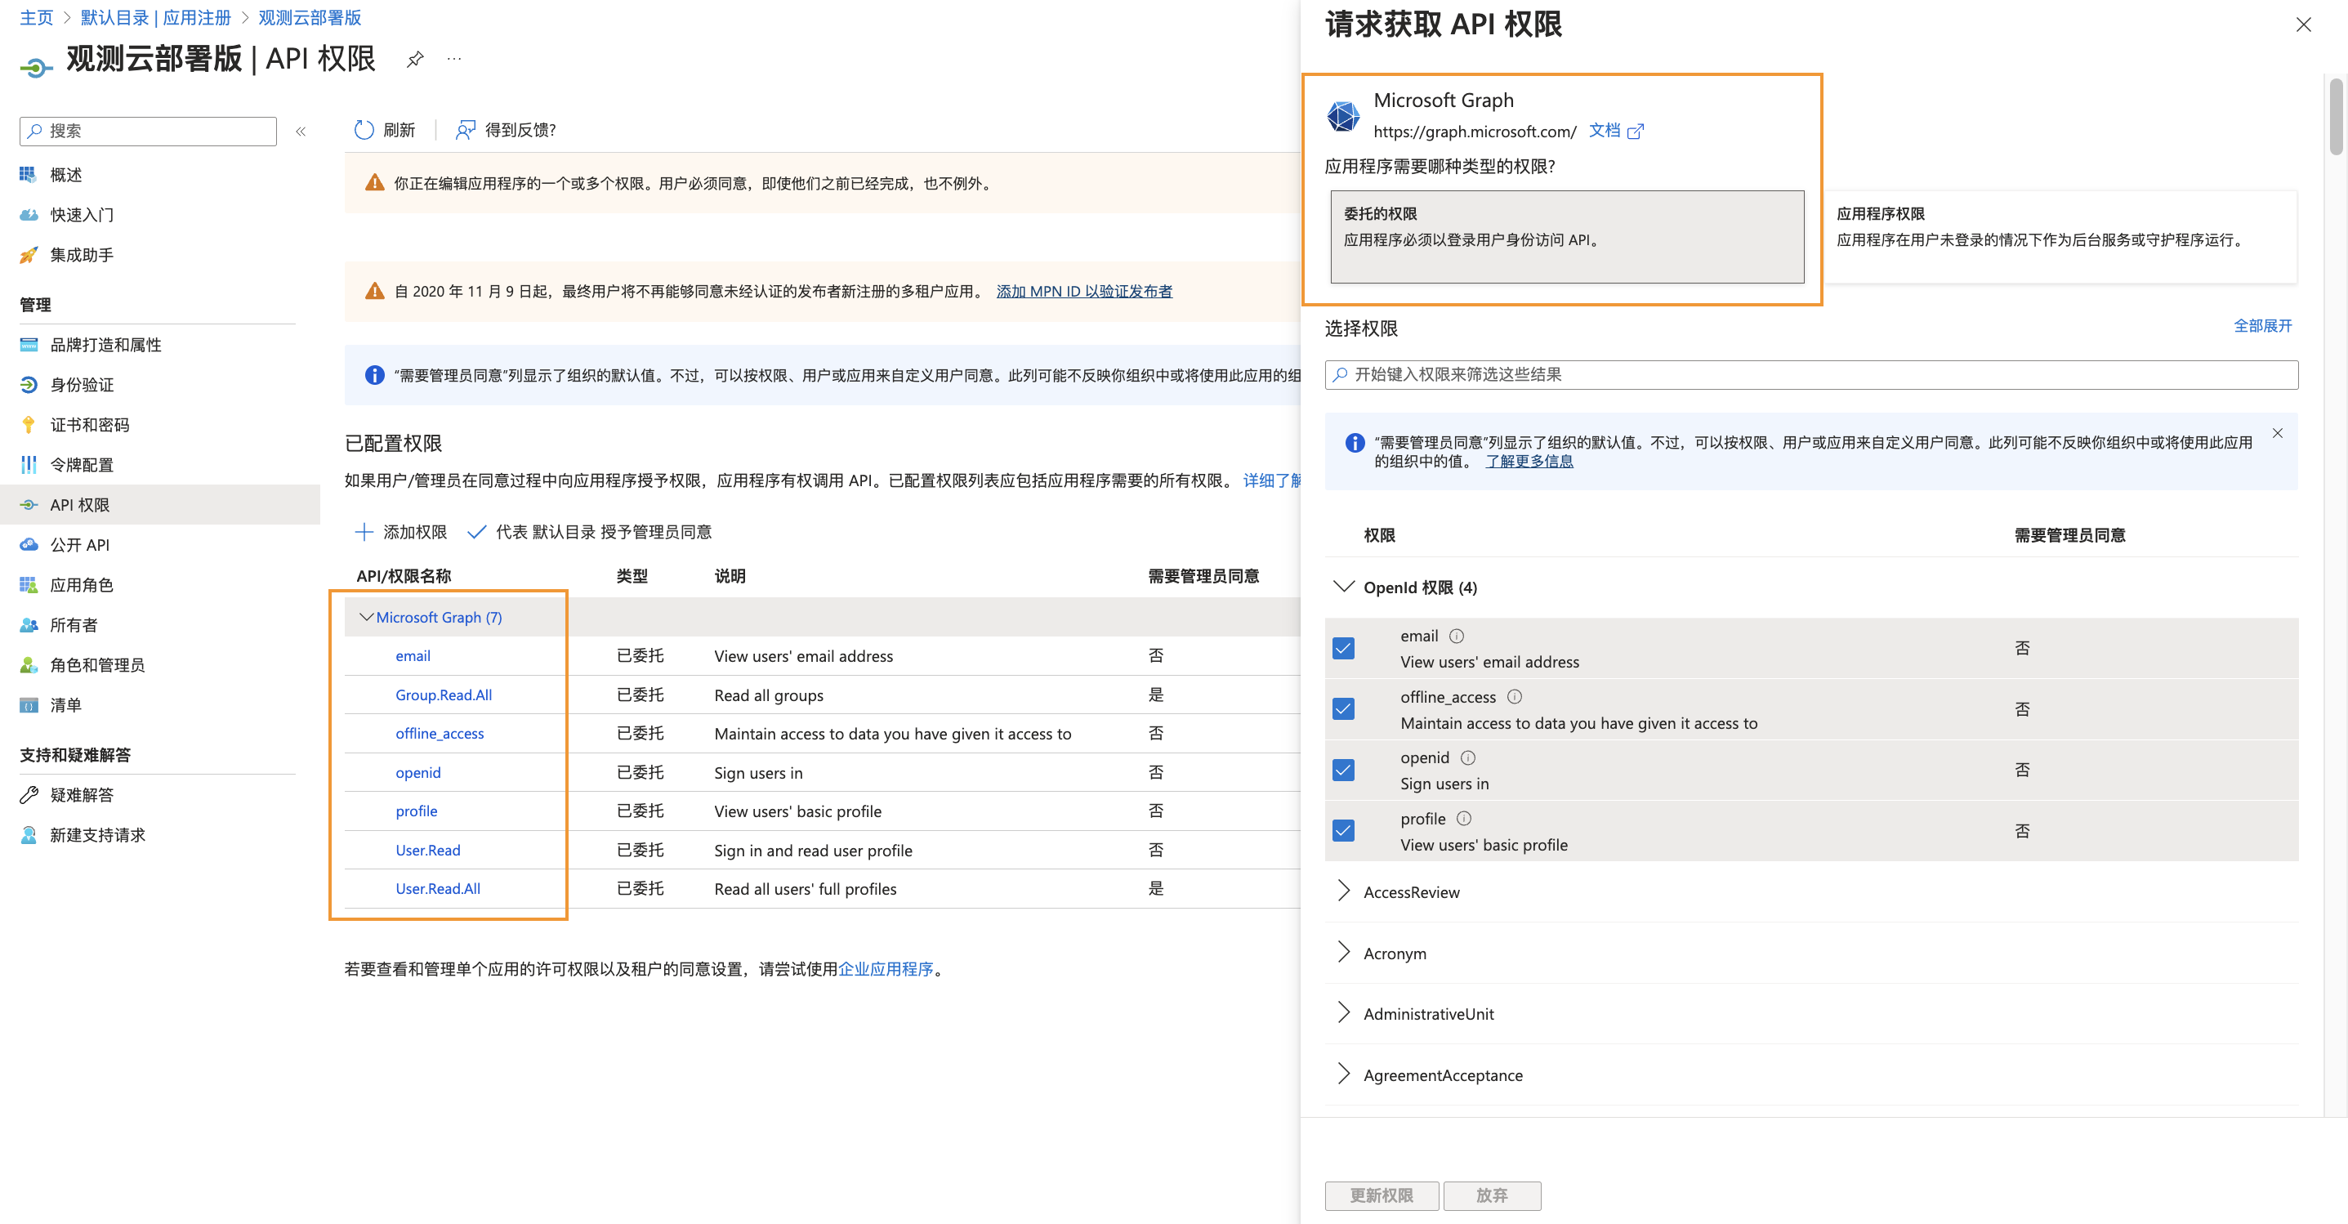Click the info icon next to openid
The image size is (2348, 1224).
tap(1467, 758)
